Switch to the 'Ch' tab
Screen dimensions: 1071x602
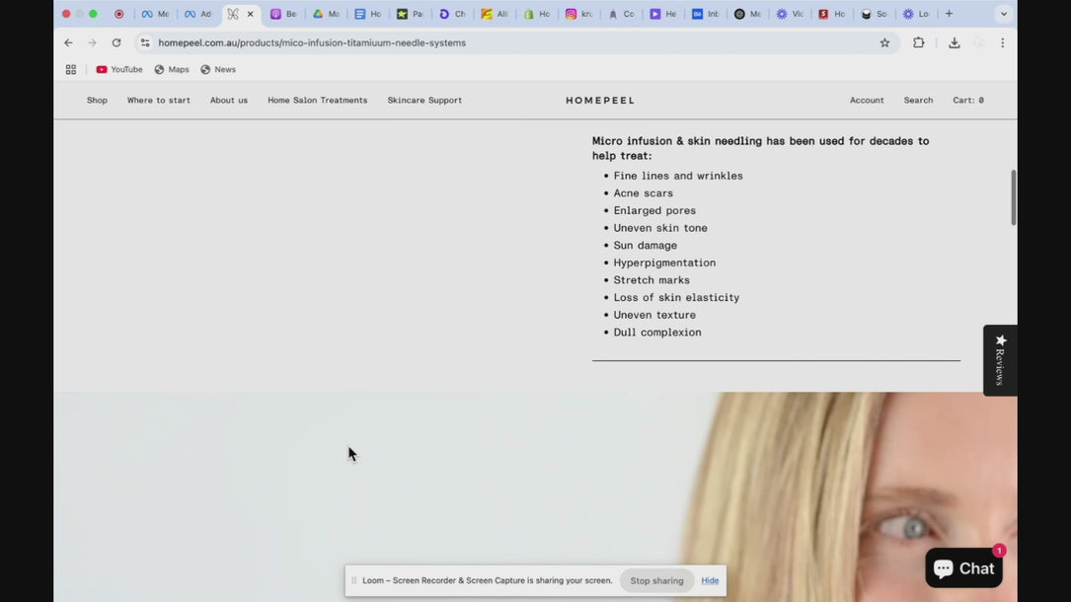(x=453, y=14)
